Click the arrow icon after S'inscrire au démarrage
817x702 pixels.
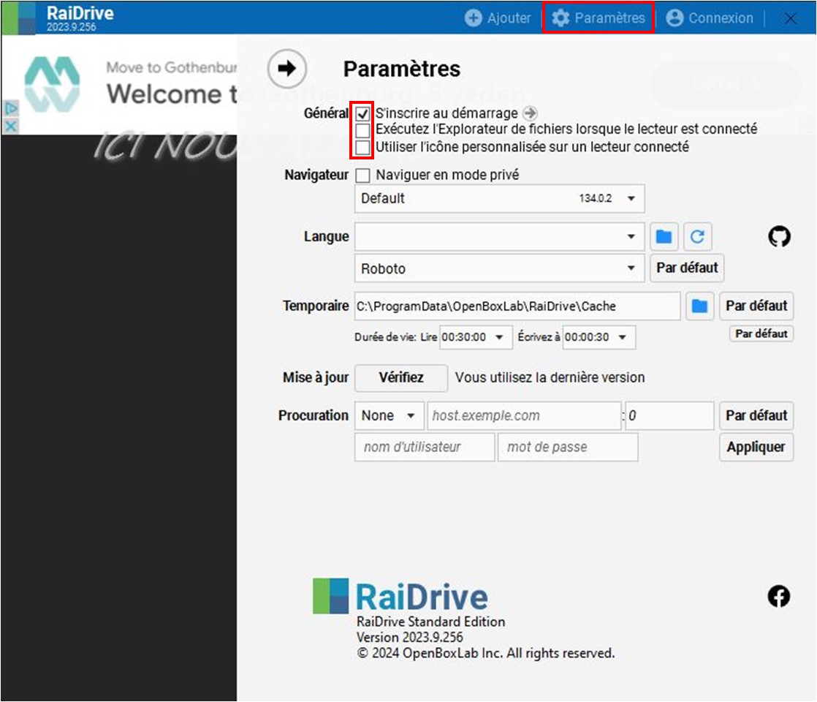pyautogui.click(x=531, y=113)
